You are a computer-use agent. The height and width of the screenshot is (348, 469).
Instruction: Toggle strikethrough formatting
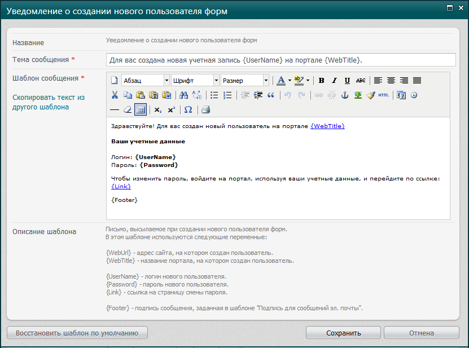pos(361,81)
